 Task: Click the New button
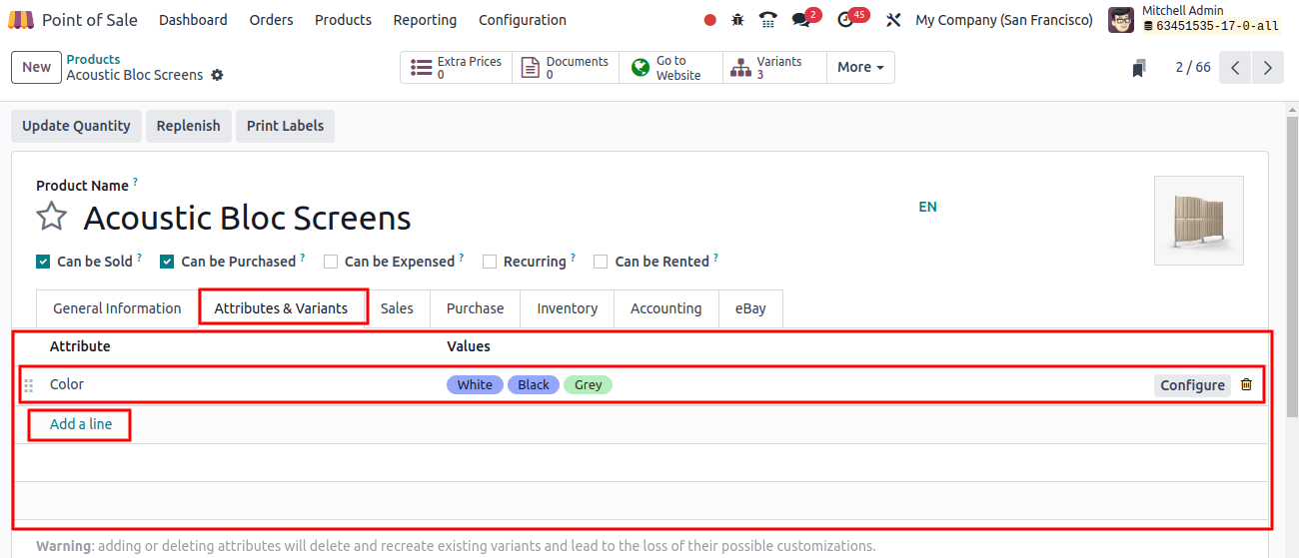37,67
